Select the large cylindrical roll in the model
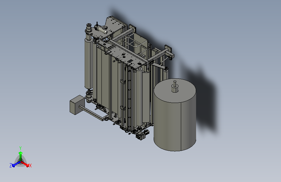The height and width of the screenshot is (182, 281). pos(175,115)
